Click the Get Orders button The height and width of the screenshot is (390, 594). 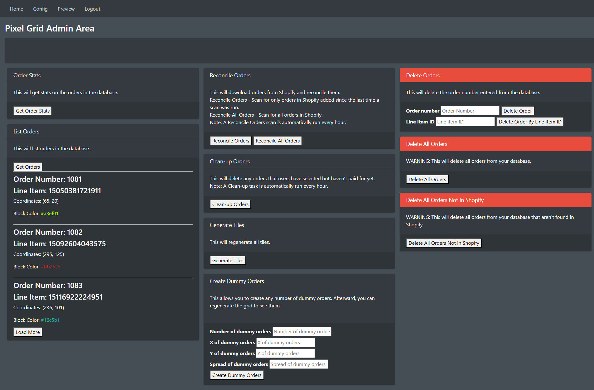click(x=28, y=167)
